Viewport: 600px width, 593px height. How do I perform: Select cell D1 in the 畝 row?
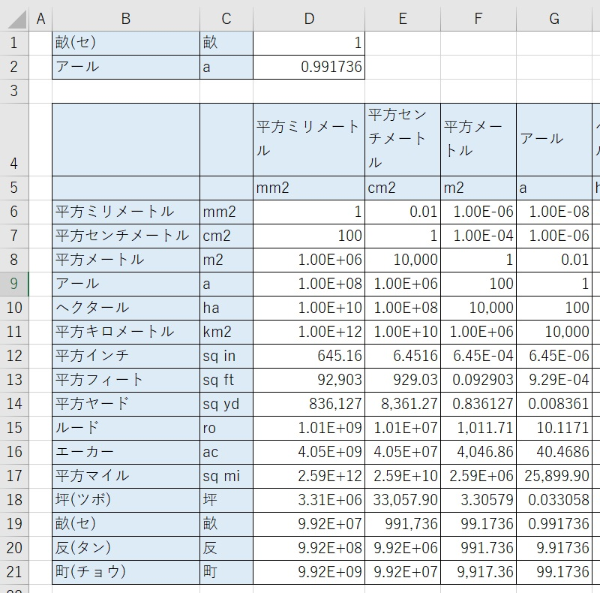point(309,43)
